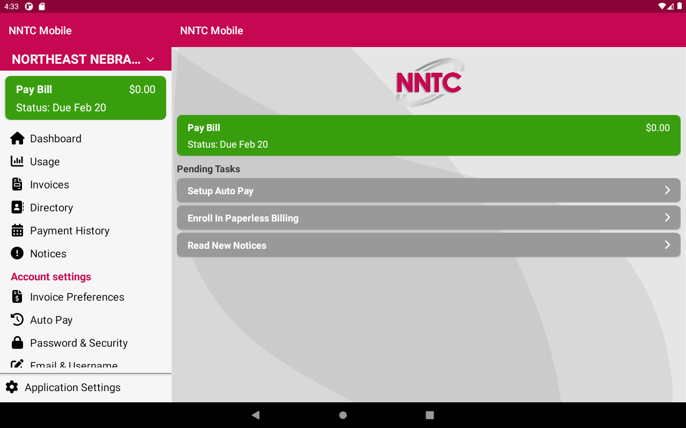The height and width of the screenshot is (428, 686).
Task: Tap the sidebar green Pay Bill card
Action: point(86,98)
